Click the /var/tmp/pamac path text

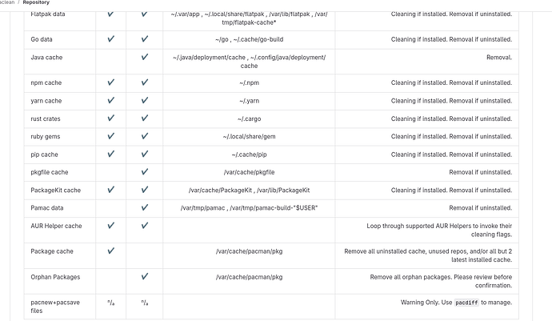202,208
